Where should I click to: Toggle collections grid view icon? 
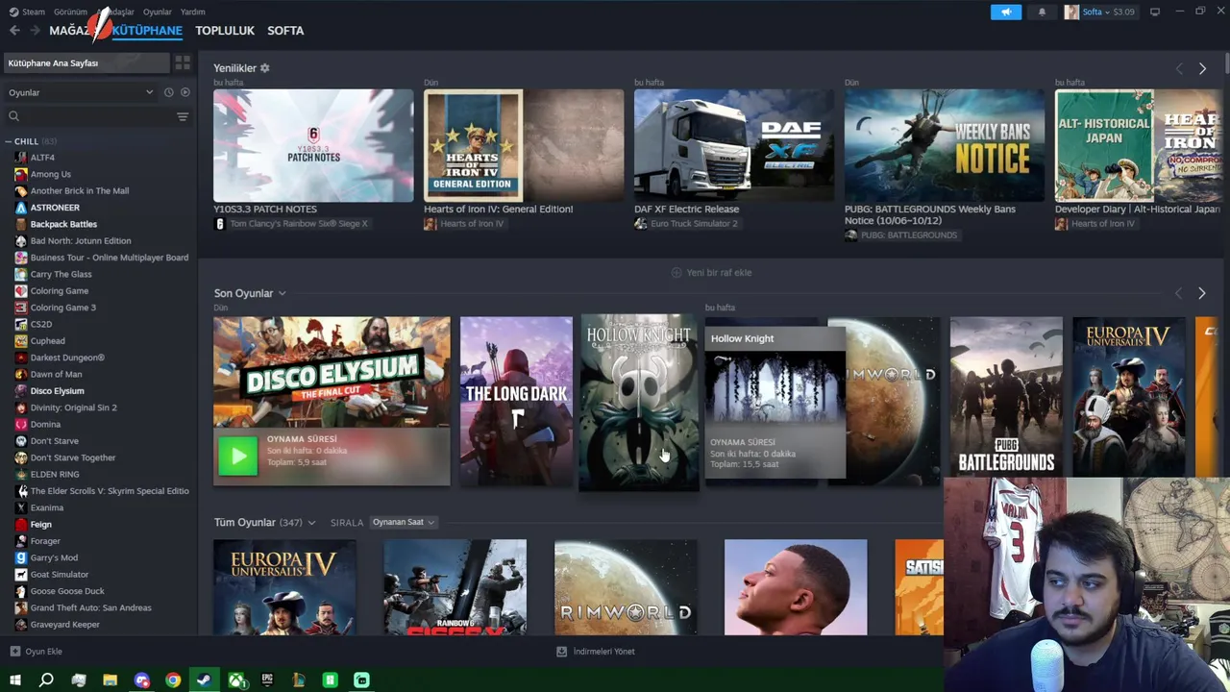point(183,63)
